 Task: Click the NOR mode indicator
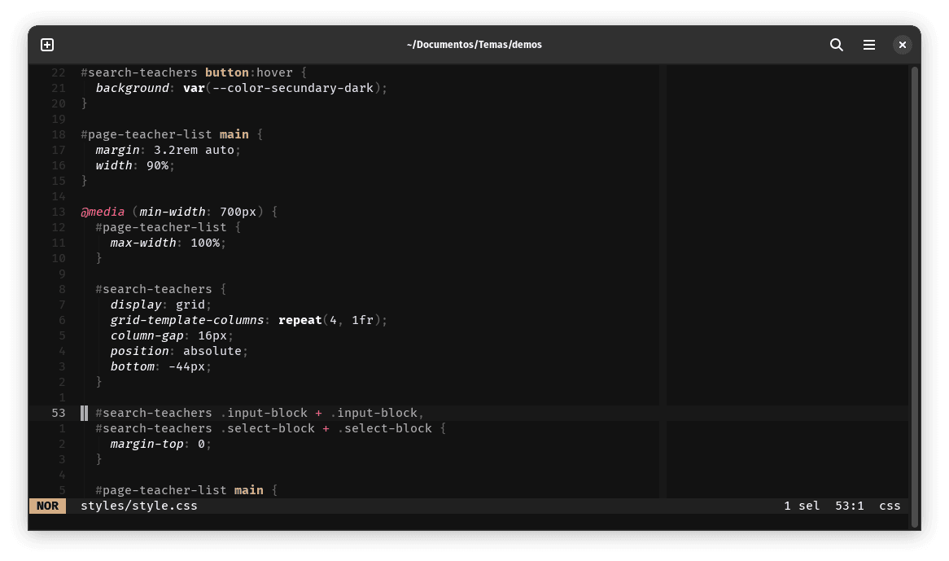tap(47, 506)
